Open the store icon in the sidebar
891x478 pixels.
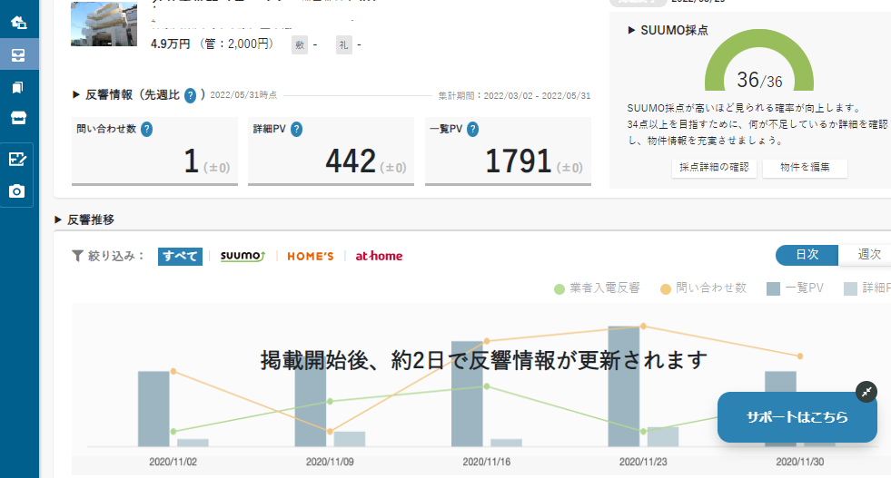(18, 118)
